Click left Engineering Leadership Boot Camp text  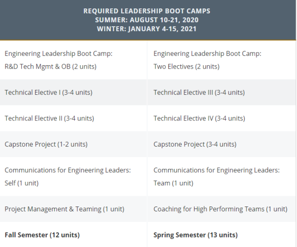point(58,53)
